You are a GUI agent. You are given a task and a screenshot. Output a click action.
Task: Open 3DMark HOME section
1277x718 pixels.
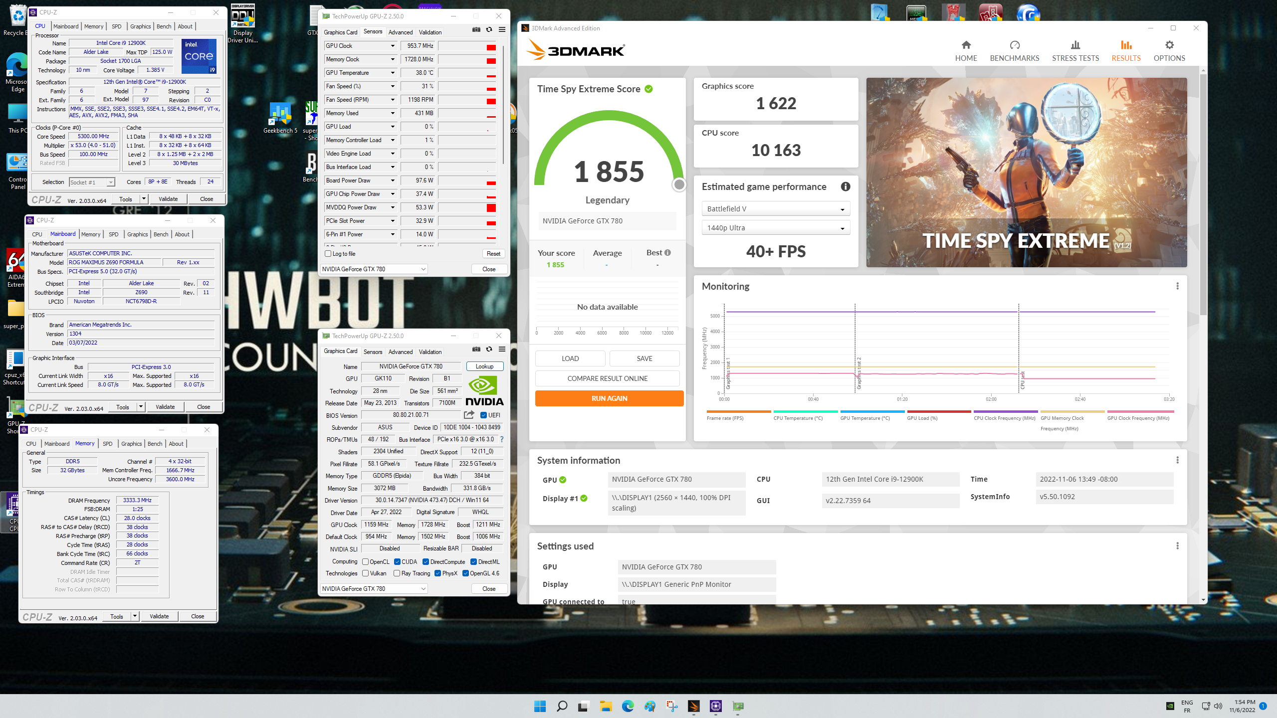tap(966, 51)
